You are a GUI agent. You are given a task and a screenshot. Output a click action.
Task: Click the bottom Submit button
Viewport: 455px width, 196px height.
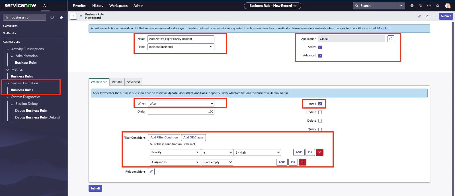pyautogui.click(x=95, y=188)
